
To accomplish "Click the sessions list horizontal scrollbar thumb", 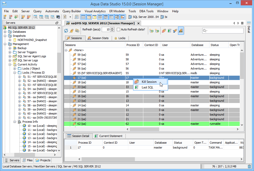I will (x=145, y=129).
